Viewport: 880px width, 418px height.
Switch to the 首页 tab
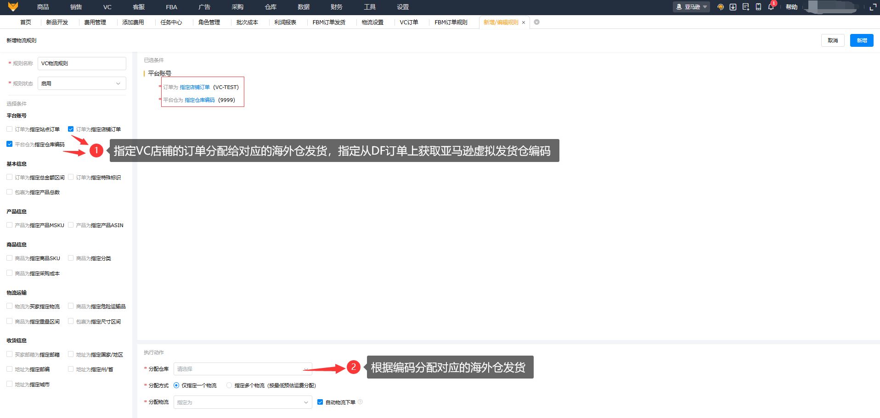(x=26, y=22)
